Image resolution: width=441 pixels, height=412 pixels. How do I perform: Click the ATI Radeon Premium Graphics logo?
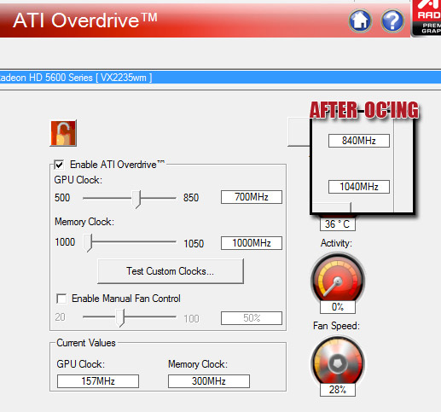[x=426, y=18]
